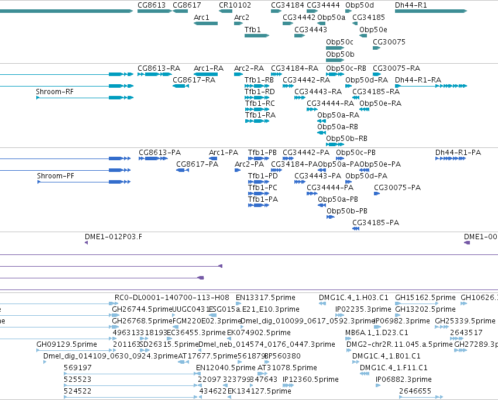Click the Obp50b-RB transcript label

tap(347, 139)
